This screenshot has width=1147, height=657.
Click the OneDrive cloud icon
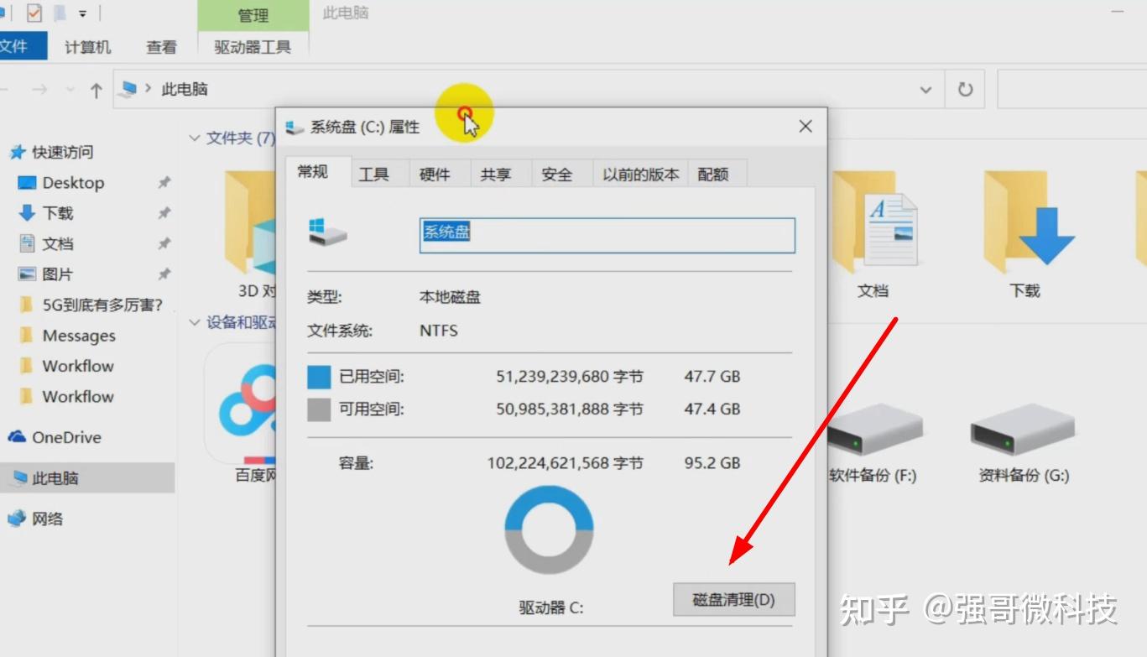point(17,437)
